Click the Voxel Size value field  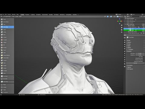140,53
